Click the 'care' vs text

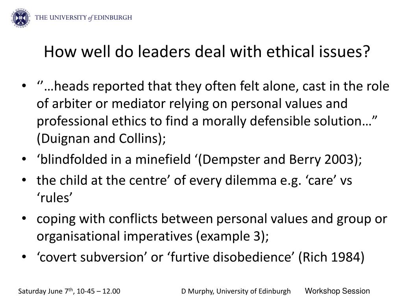329,180
